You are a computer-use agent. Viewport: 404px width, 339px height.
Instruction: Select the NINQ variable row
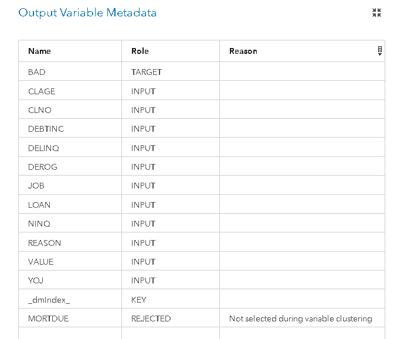(x=202, y=223)
